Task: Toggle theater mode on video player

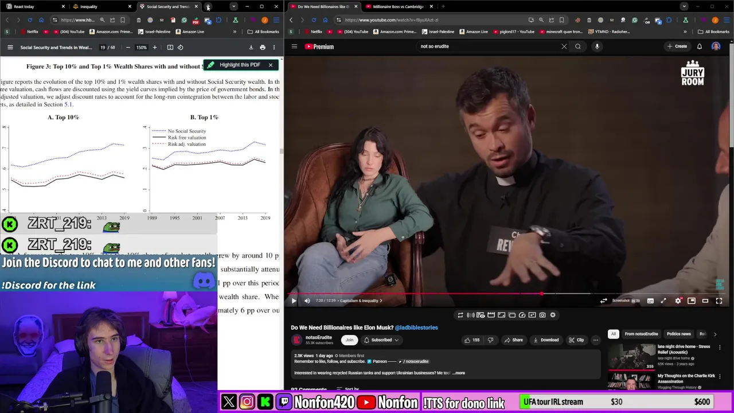Action: click(705, 301)
